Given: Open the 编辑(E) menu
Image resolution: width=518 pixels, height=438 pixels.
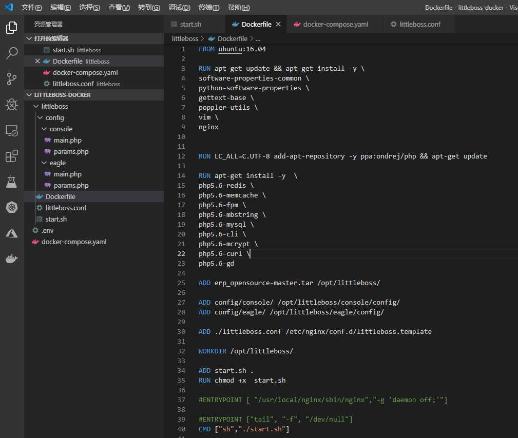Looking at the screenshot, I should pyautogui.click(x=61, y=7).
